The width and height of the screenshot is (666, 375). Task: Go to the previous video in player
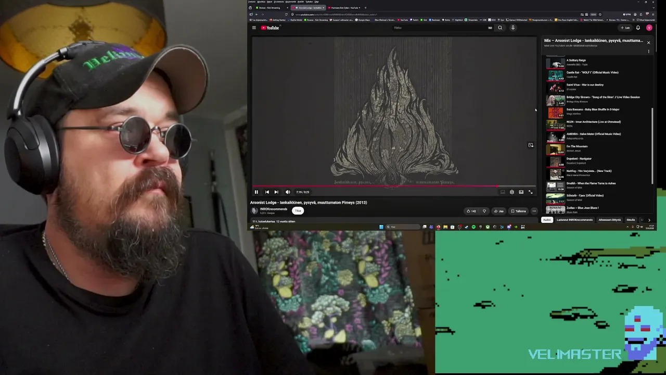[x=266, y=192]
